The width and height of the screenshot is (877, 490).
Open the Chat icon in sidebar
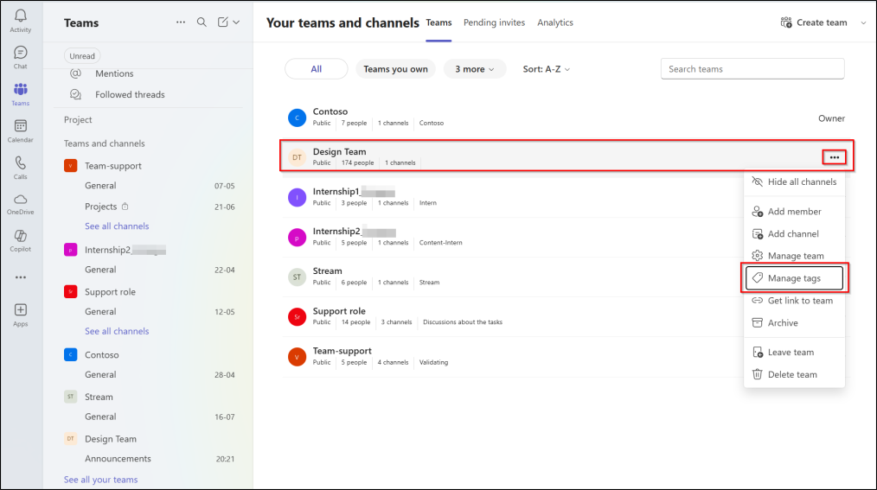20,53
